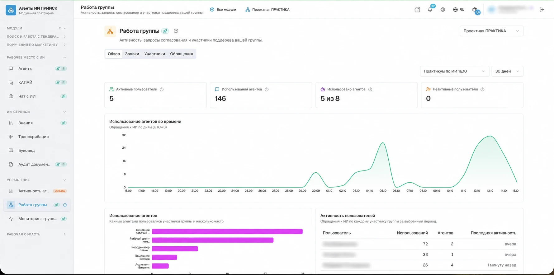Click info icon beside Активные пользователи
This screenshot has width=554, height=275.
tap(162, 89)
